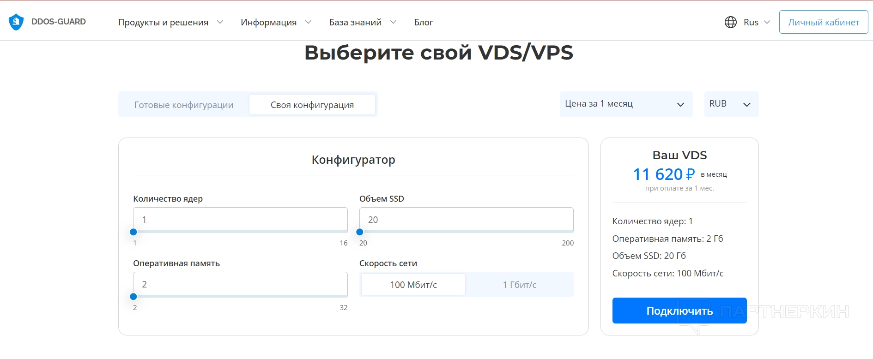Screen dimensions: 873x359
Task: Click the maximum value 16 under cores slider
Action: tap(344, 243)
